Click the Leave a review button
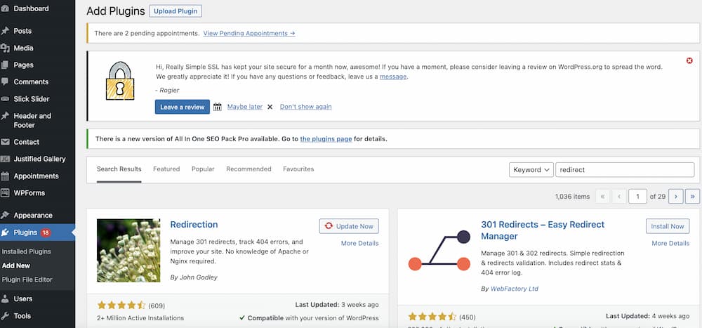 tap(183, 107)
